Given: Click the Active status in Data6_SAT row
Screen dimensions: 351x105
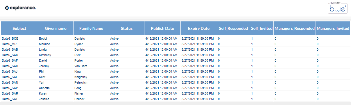Looking at the screenshot, I should 114,99.
